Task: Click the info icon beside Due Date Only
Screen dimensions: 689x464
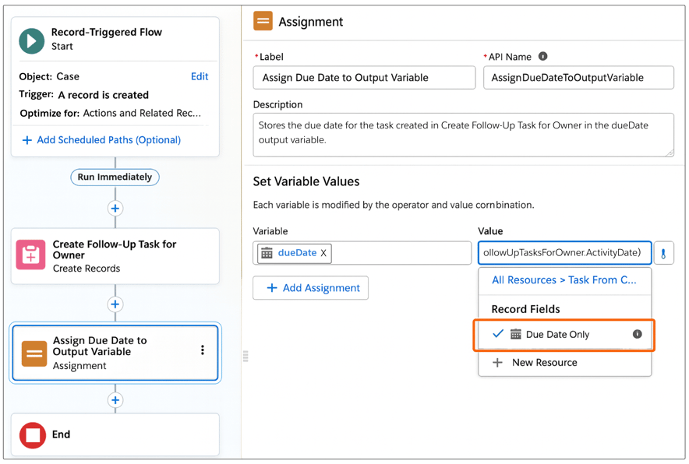Action: point(637,334)
